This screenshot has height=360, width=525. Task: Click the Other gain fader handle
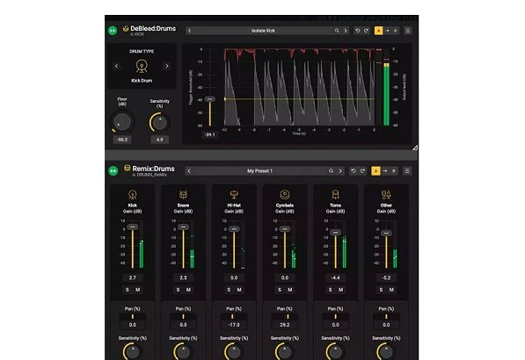386,234
